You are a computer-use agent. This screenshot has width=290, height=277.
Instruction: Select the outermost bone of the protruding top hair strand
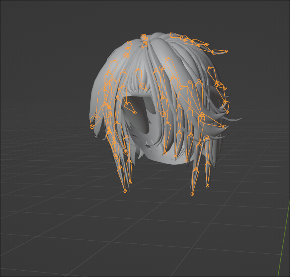(x=220, y=52)
